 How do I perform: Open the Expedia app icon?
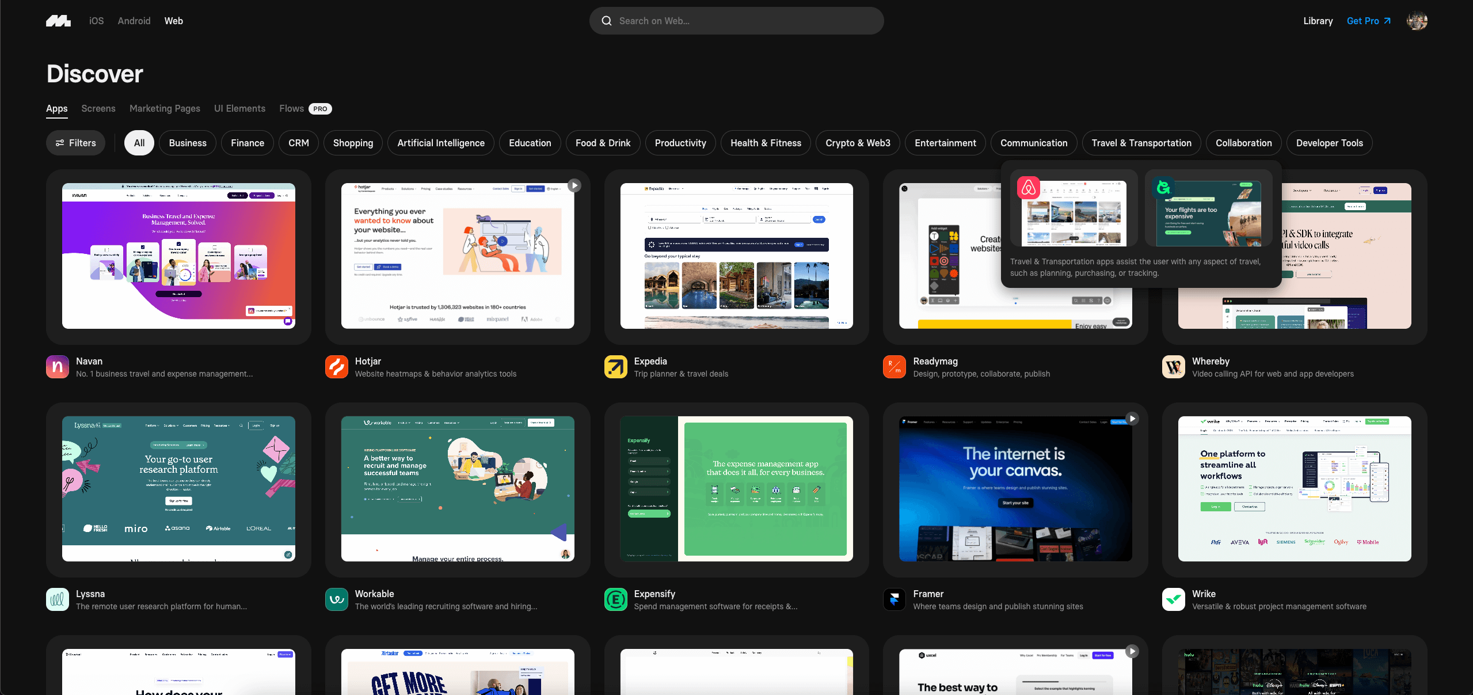(x=615, y=367)
